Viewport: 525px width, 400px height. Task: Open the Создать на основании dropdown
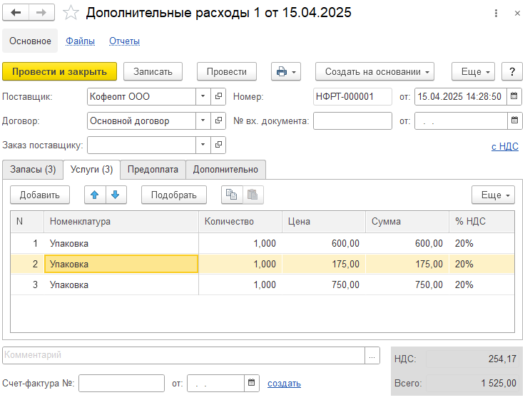pyautogui.click(x=374, y=71)
